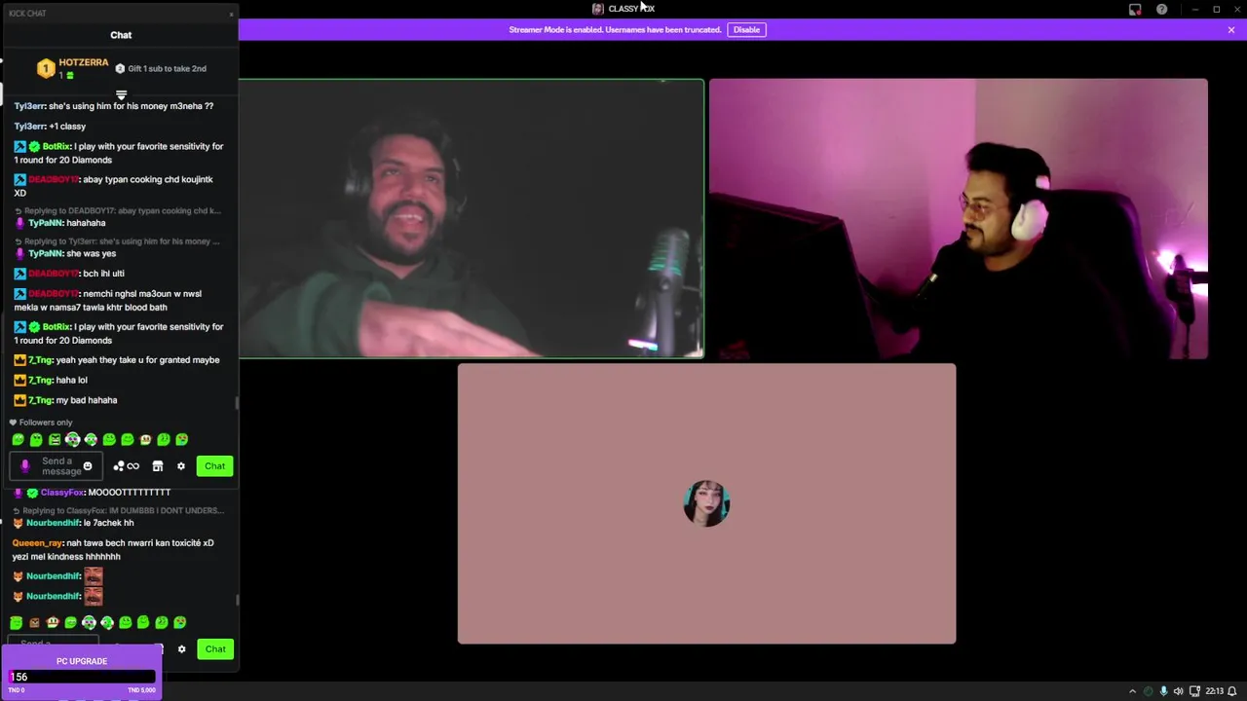This screenshot has width=1247, height=701.
Task: Click ClassyFox username in lower chat
Action: tap(62, 493)
